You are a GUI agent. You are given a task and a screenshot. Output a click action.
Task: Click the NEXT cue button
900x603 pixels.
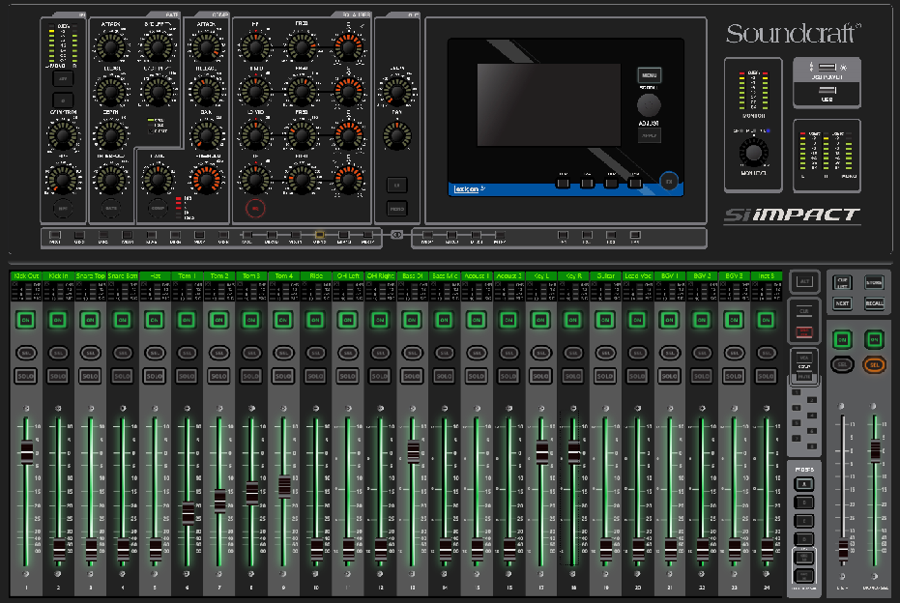842,302
